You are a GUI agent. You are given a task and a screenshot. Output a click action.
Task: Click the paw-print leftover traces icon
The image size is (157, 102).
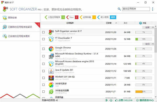pyautogui.click(x=5, y=27)
